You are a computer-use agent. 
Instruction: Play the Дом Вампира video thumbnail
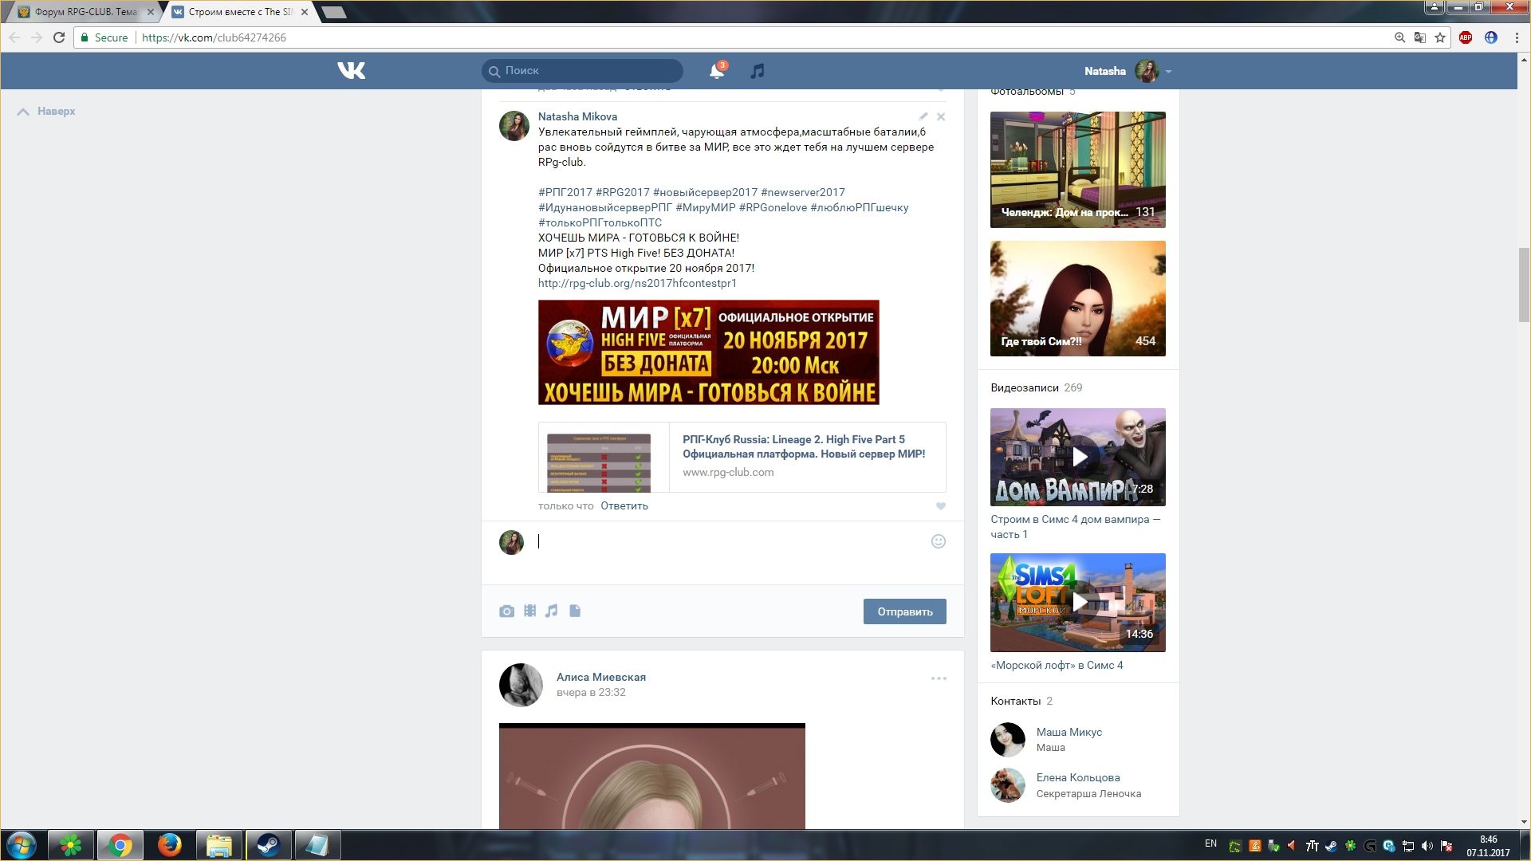(1078, 457)
